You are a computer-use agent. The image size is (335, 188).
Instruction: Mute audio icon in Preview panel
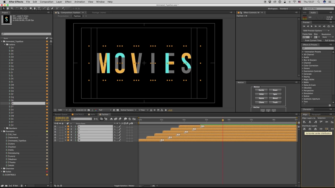point(324,26)
